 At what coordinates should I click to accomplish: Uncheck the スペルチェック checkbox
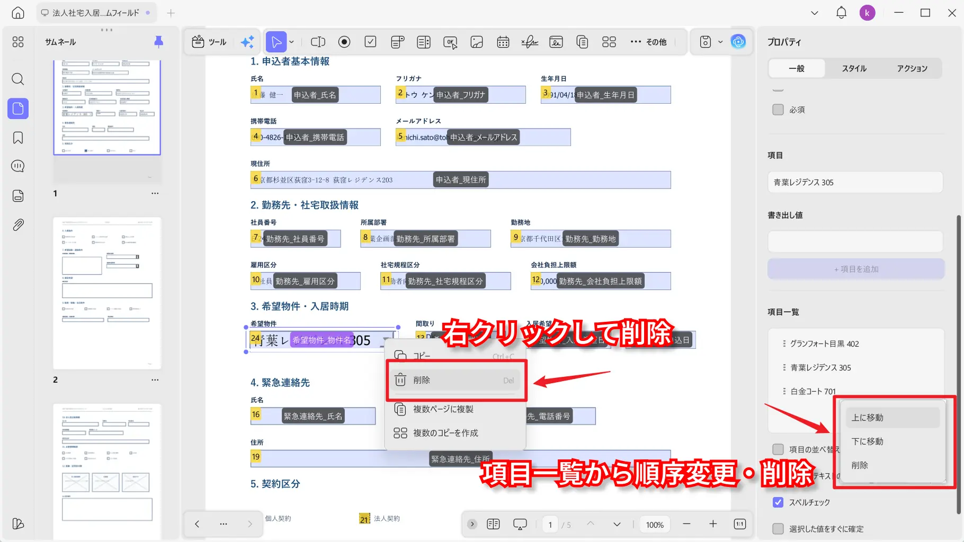pos(778,502)
